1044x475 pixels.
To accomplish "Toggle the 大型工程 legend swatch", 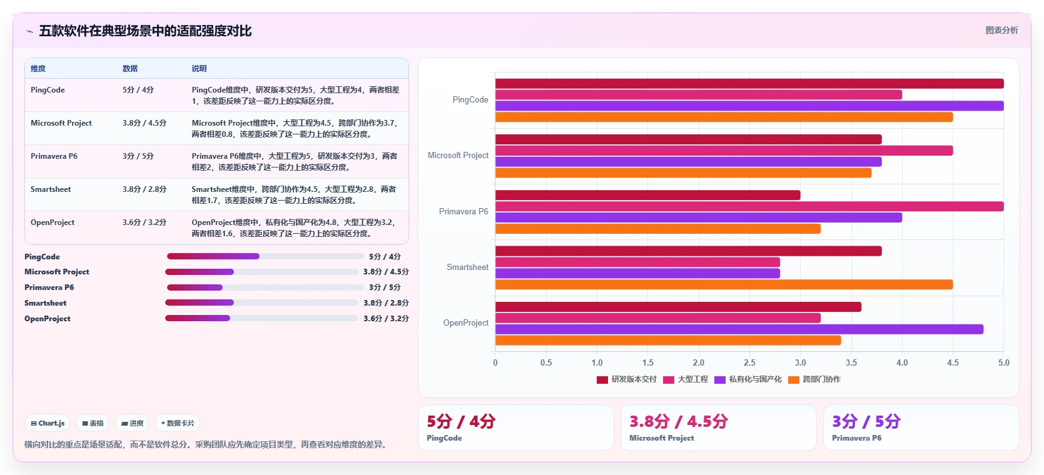I will point(669,379).
